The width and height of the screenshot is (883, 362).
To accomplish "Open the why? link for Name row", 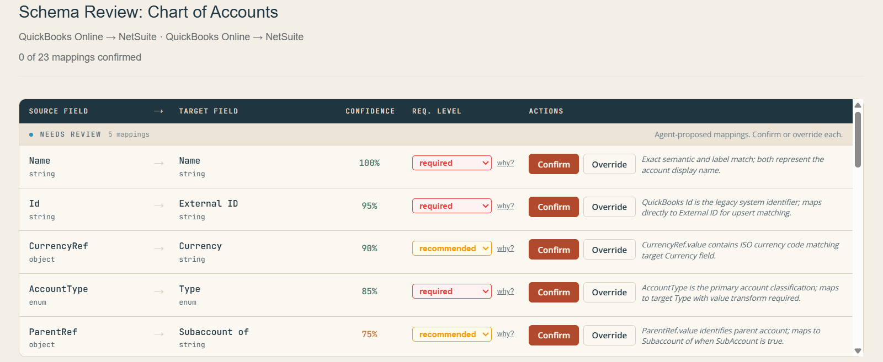I will 506,163.
